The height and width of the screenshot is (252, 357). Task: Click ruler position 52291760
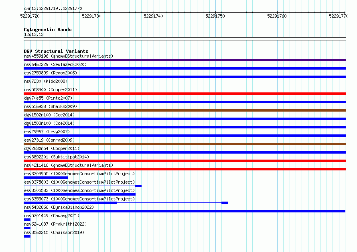click(277, 16)
